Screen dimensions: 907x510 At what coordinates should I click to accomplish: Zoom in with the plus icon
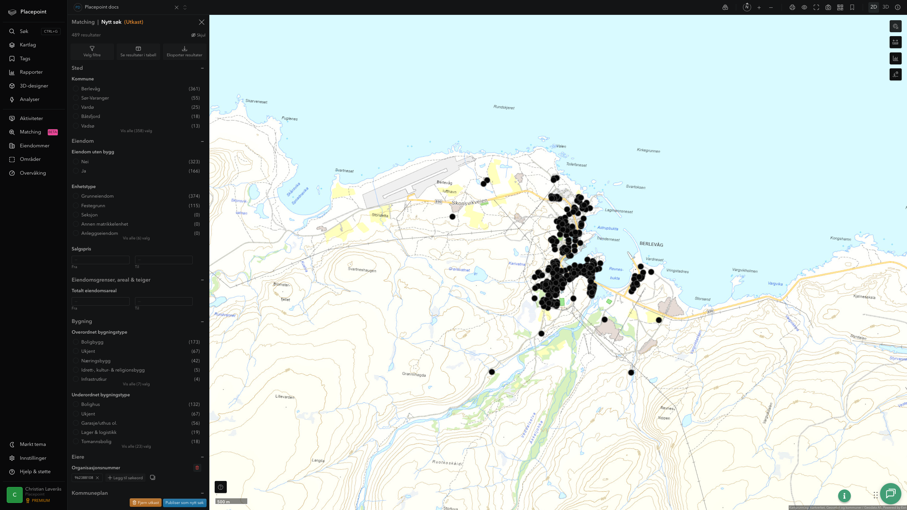(759, 7)
